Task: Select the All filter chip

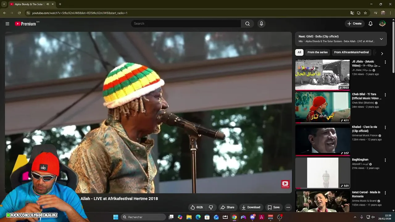Action: [x=299, y=52]
